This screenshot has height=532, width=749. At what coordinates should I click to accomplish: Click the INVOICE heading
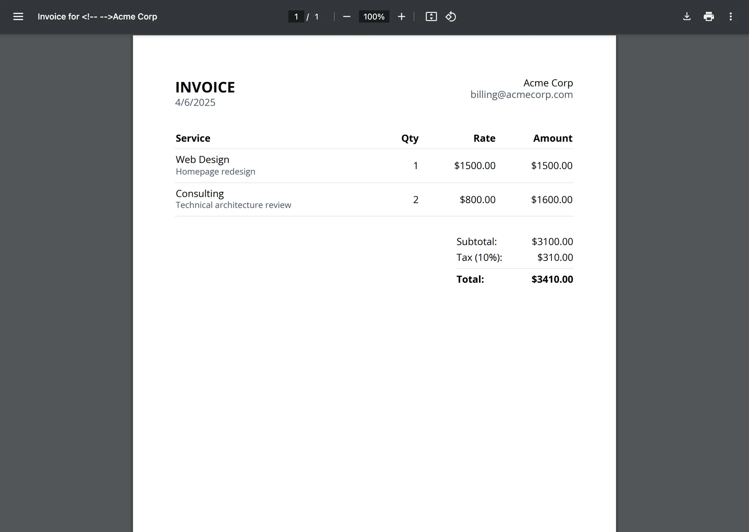(205, 87)
